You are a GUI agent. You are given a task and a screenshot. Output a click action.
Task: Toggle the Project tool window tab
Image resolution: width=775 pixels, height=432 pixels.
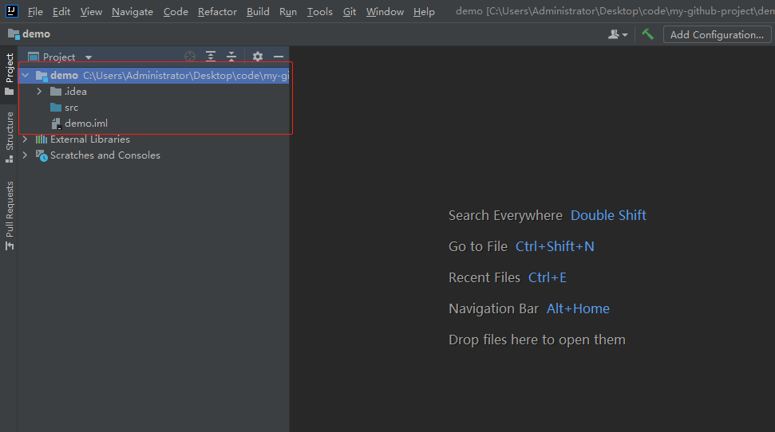click(x=9, y=75)
